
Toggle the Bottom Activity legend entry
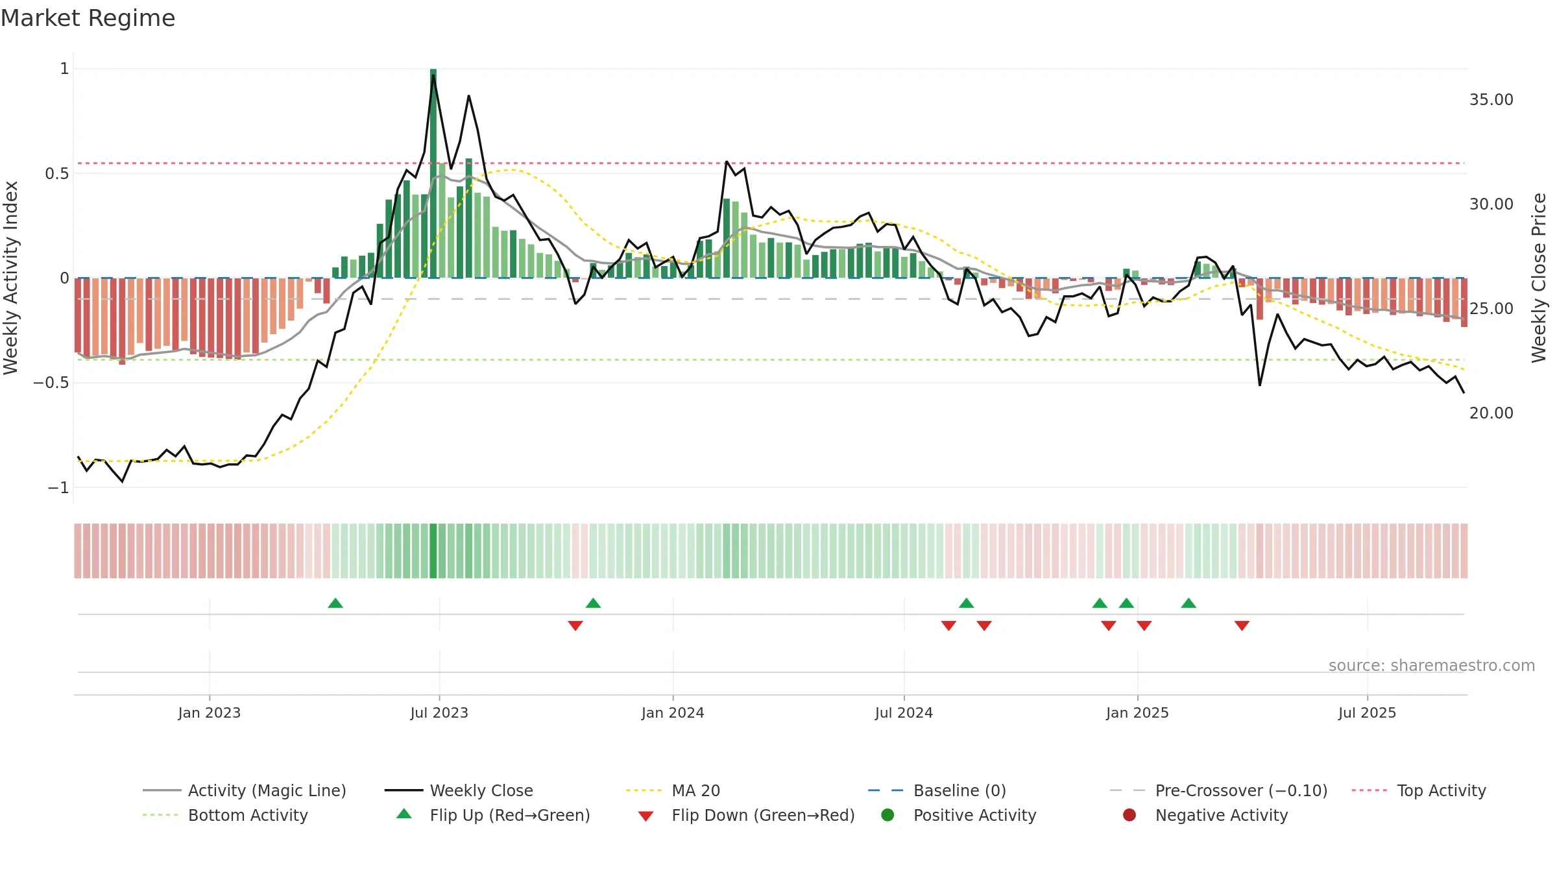click(225, 815)
